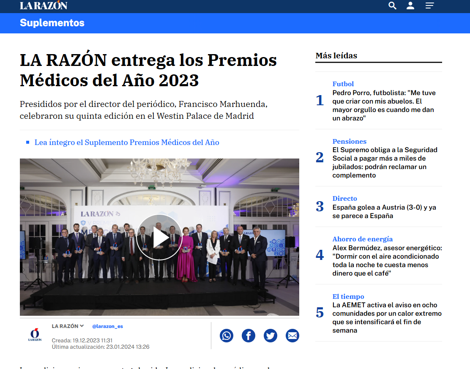Open the user account icon
This screenshot has height=369, width=470.
coord(410,5)
